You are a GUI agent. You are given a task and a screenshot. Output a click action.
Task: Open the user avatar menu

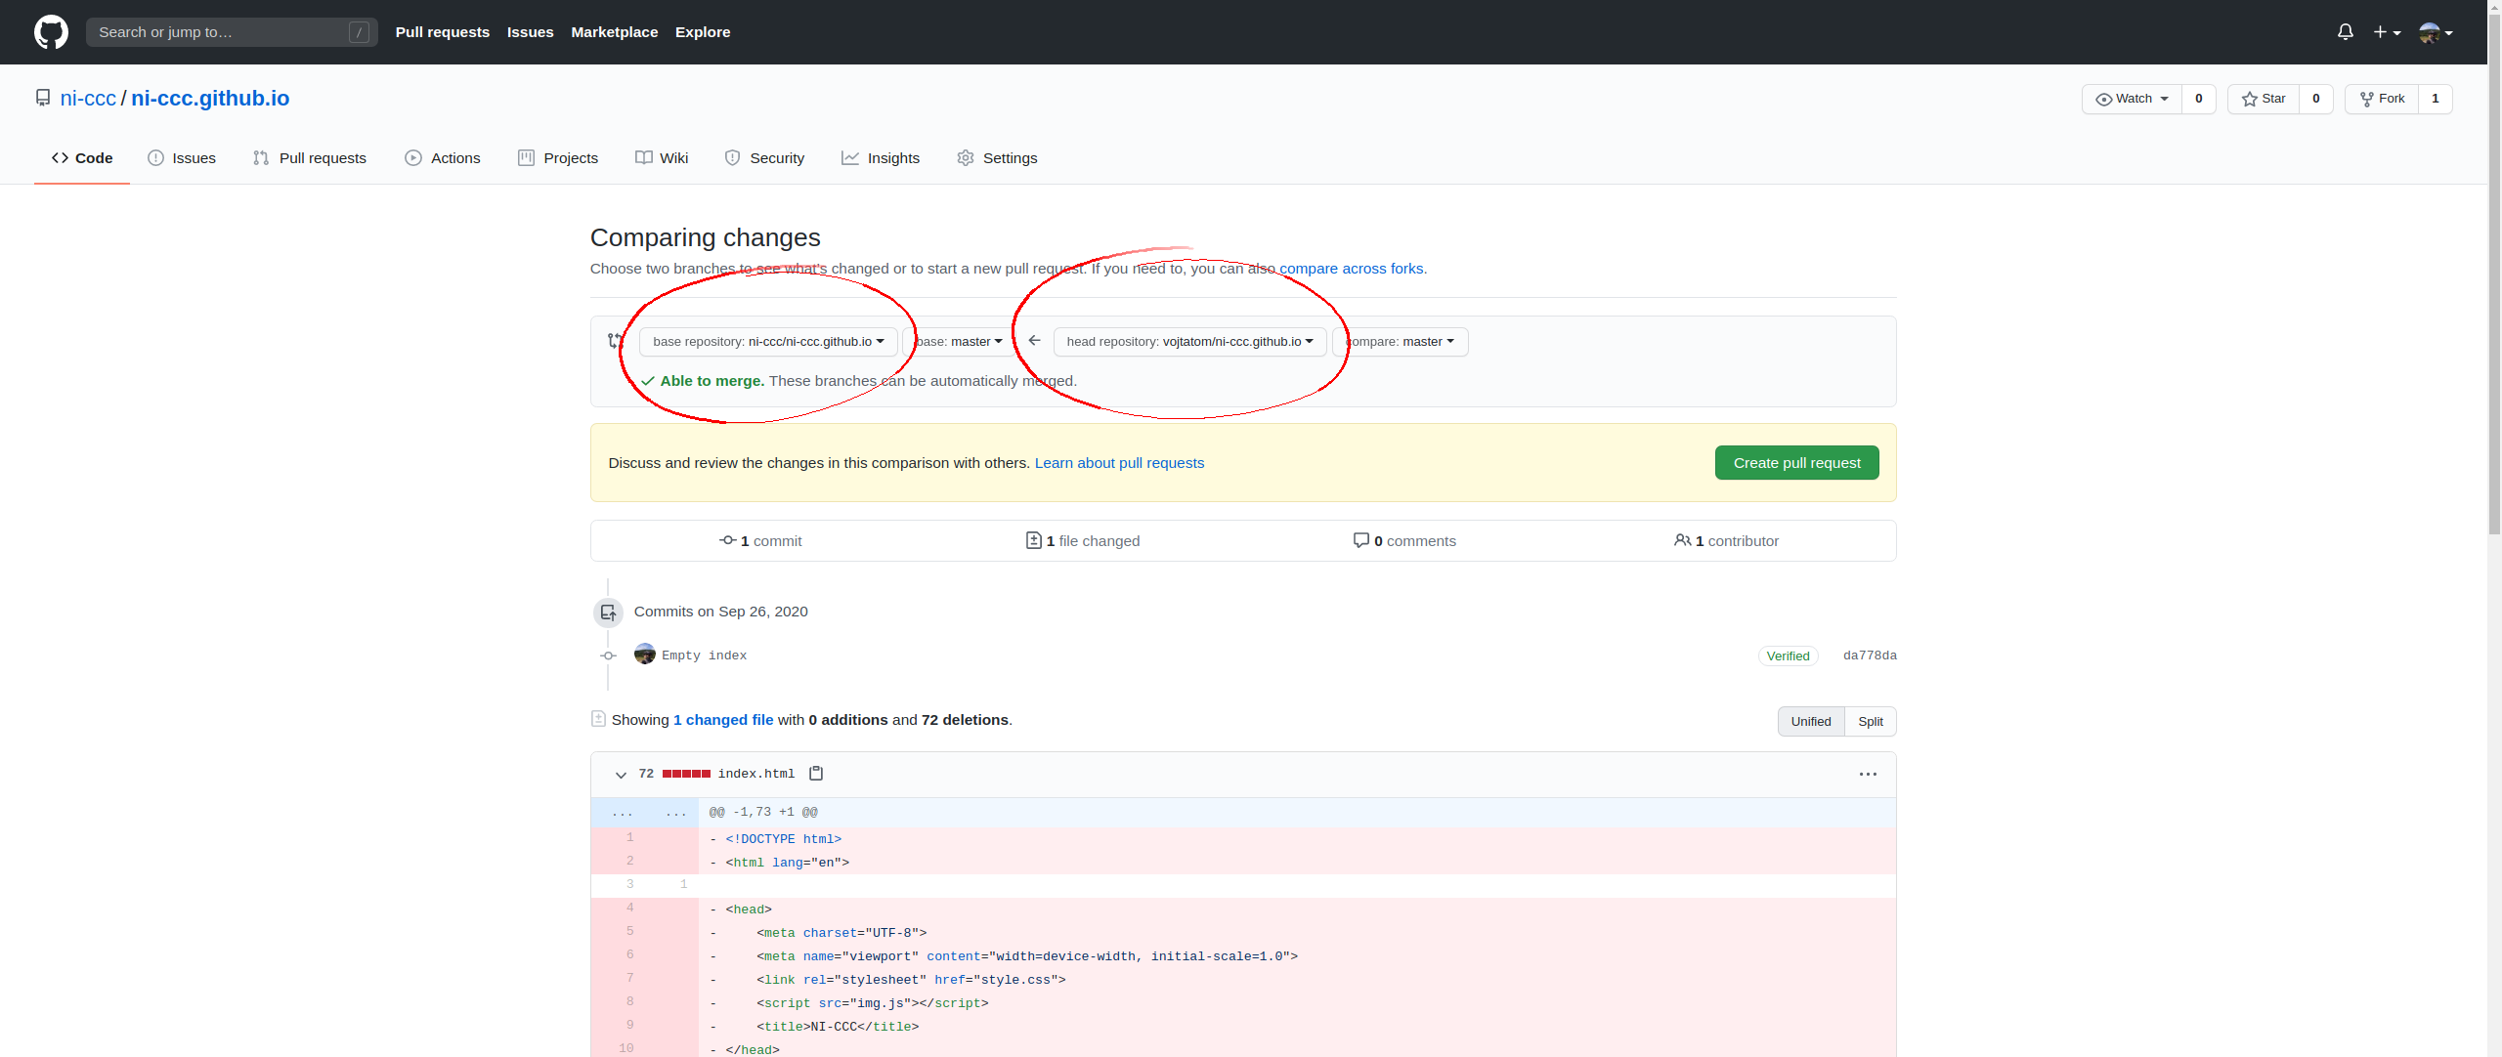(2436, 32)
